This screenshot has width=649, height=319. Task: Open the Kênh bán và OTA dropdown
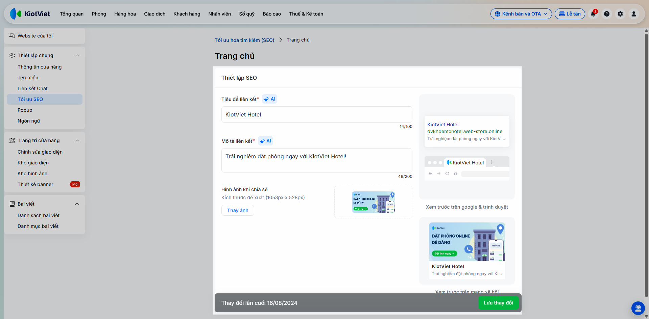click(x=521, y=14)
